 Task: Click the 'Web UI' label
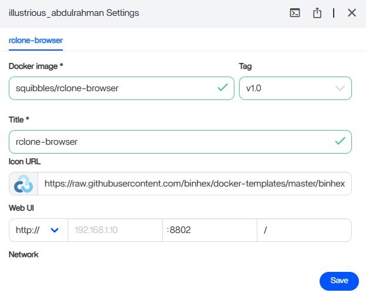21,208
